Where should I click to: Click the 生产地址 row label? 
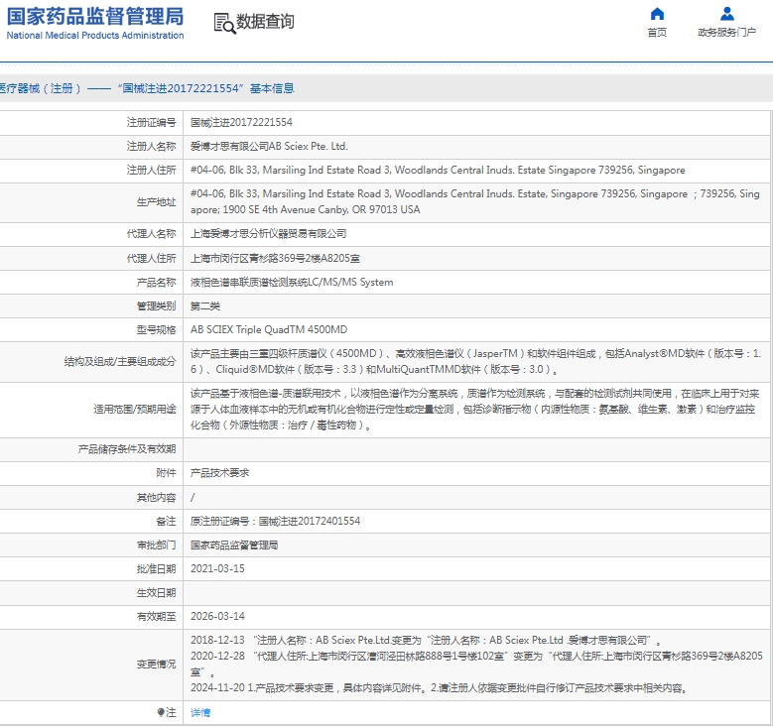click(156, 202)
